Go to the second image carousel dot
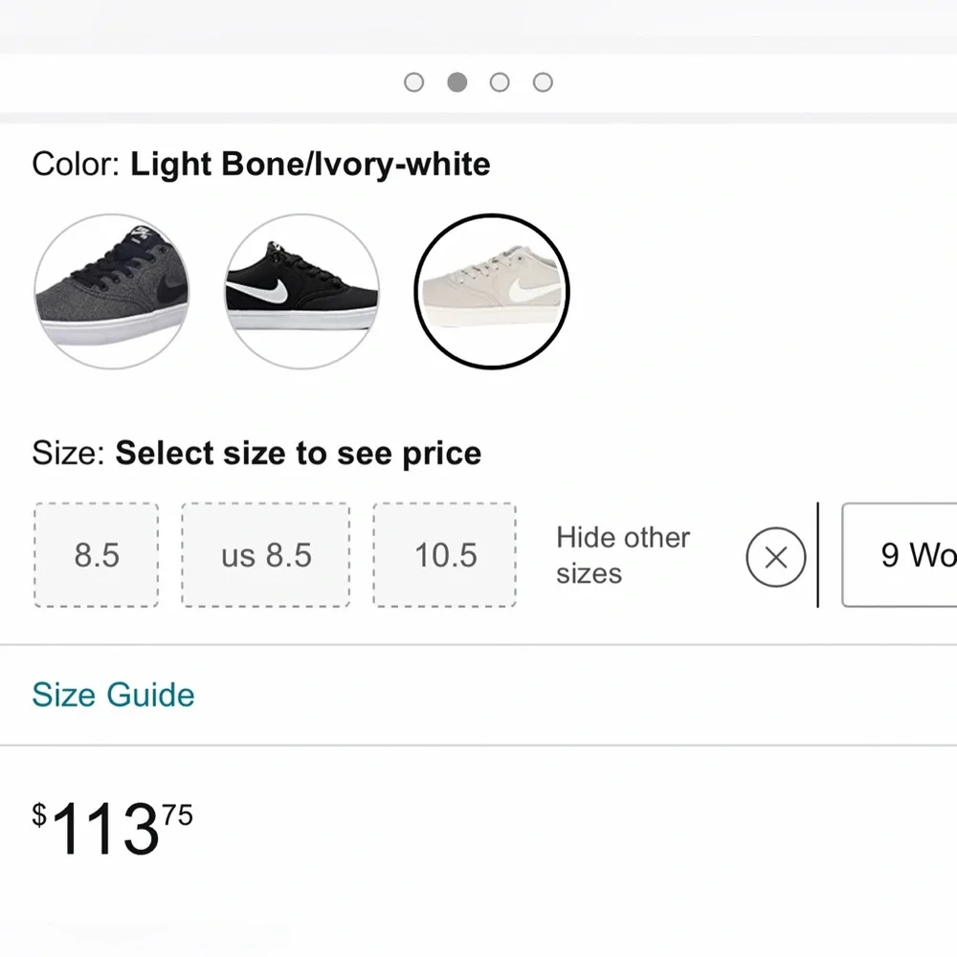Viewport: 957px width, 957px height. [x=457, y=82]
